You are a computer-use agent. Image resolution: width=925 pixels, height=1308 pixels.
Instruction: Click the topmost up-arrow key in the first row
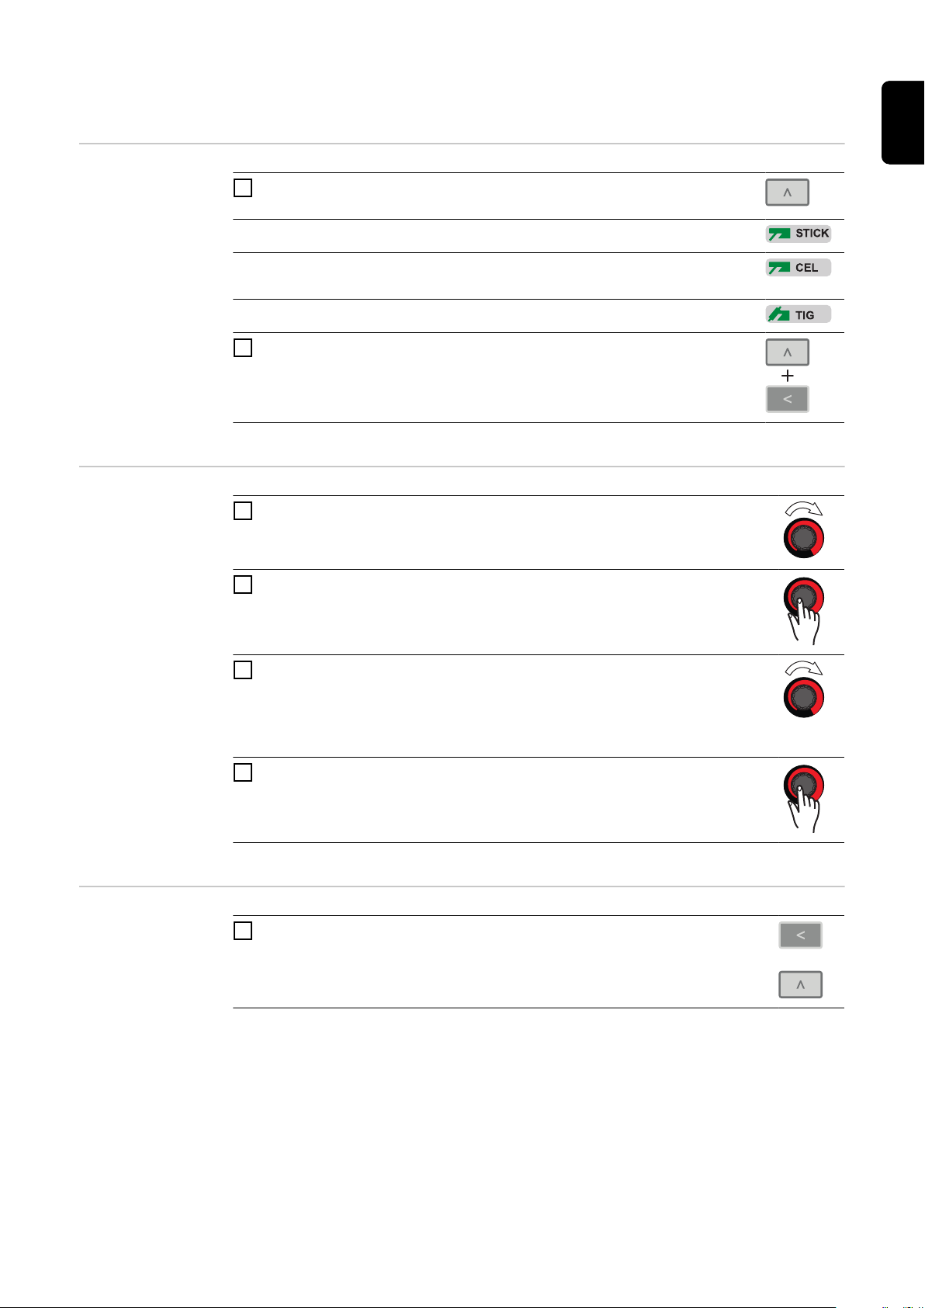[787, 193]
